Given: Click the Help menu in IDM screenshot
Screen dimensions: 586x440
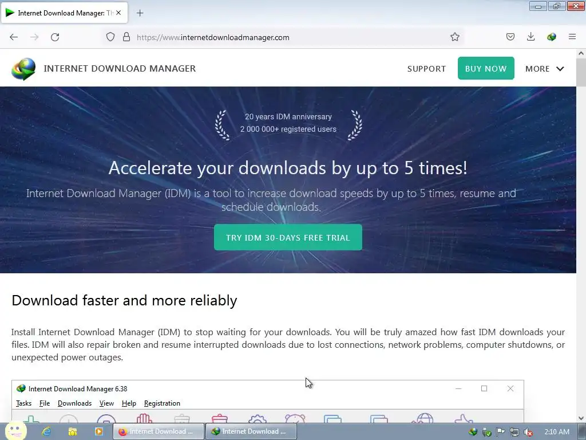Looking at the screenshot, I should [129, 403].
